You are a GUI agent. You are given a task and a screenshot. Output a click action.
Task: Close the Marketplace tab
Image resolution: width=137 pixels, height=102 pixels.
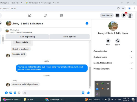tap(22, 3)
